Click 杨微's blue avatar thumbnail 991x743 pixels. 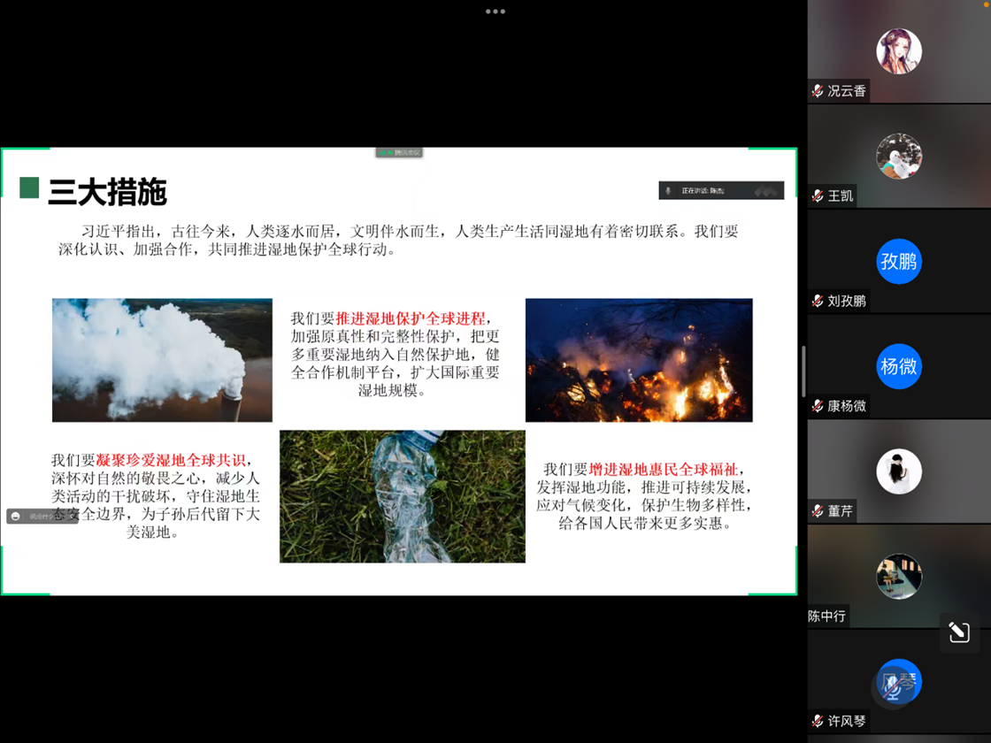click(x=899, y=366)
